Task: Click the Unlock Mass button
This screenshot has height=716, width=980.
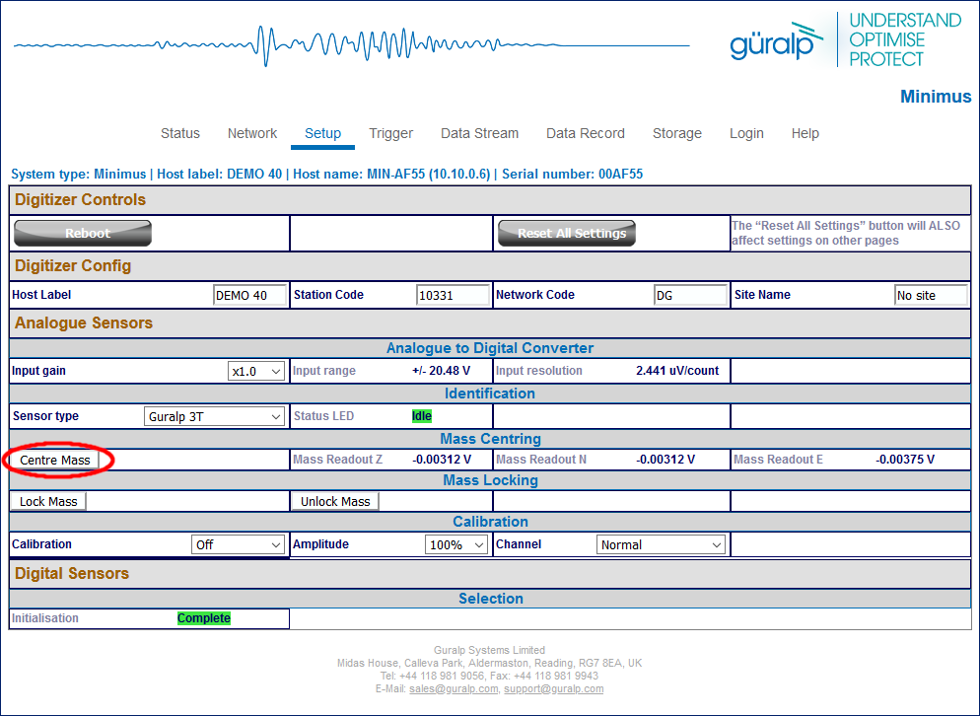Action: coord(335,502)
